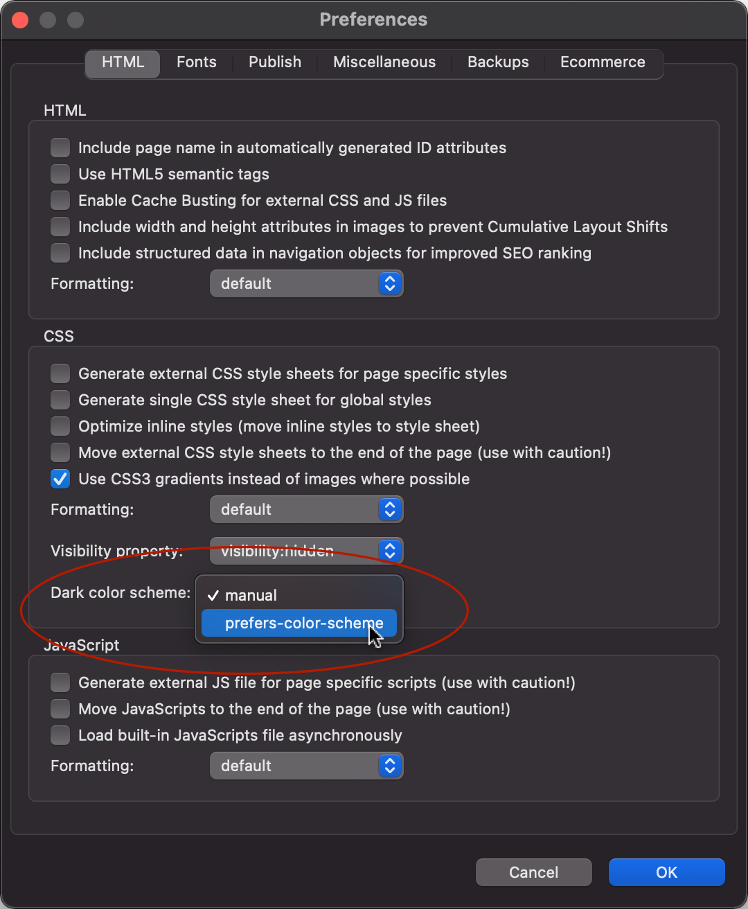This screenshot has width=748, height=909.
Task: Disable Use CSS3 gradients checkbox
Action: 61,479
